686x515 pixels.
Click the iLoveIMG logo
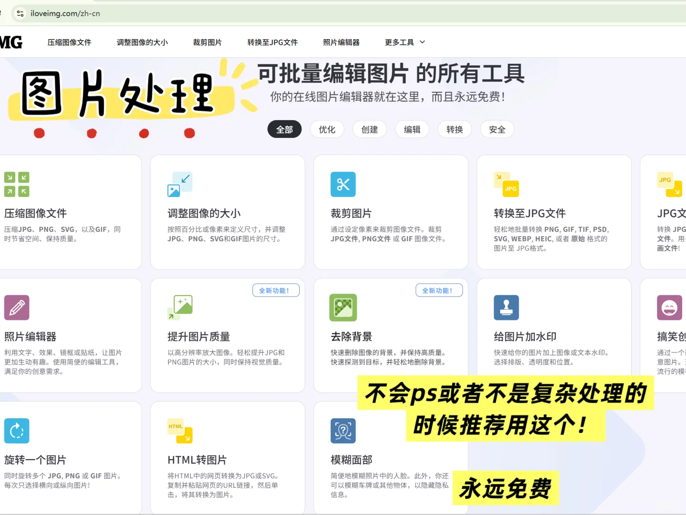coord(11,42)
